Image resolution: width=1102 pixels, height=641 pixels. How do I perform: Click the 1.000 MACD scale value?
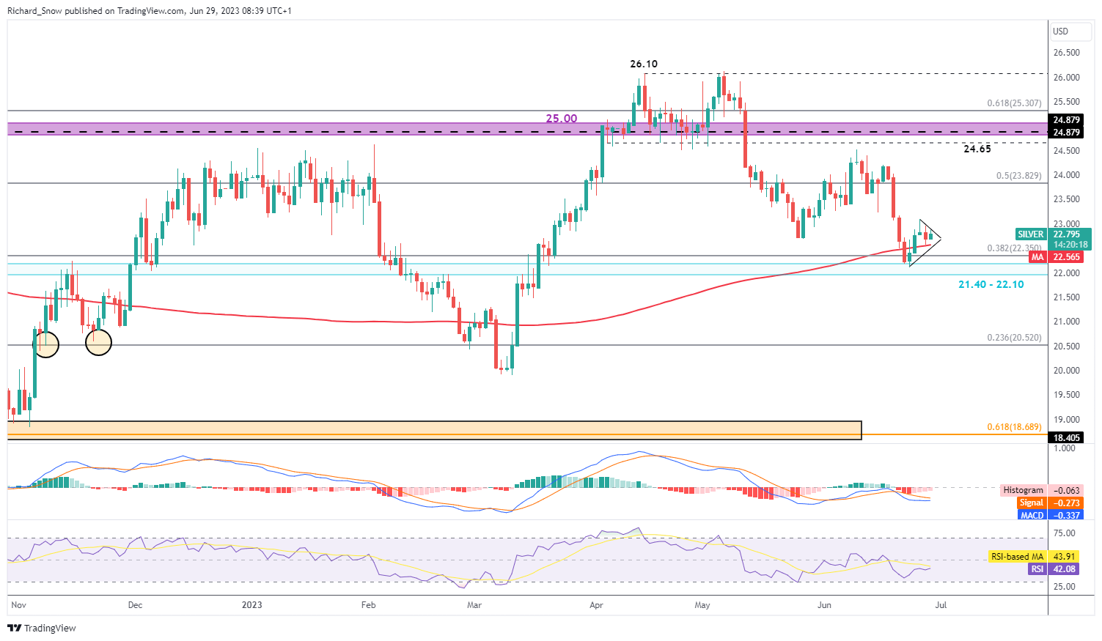click(x=1064, y=448)
